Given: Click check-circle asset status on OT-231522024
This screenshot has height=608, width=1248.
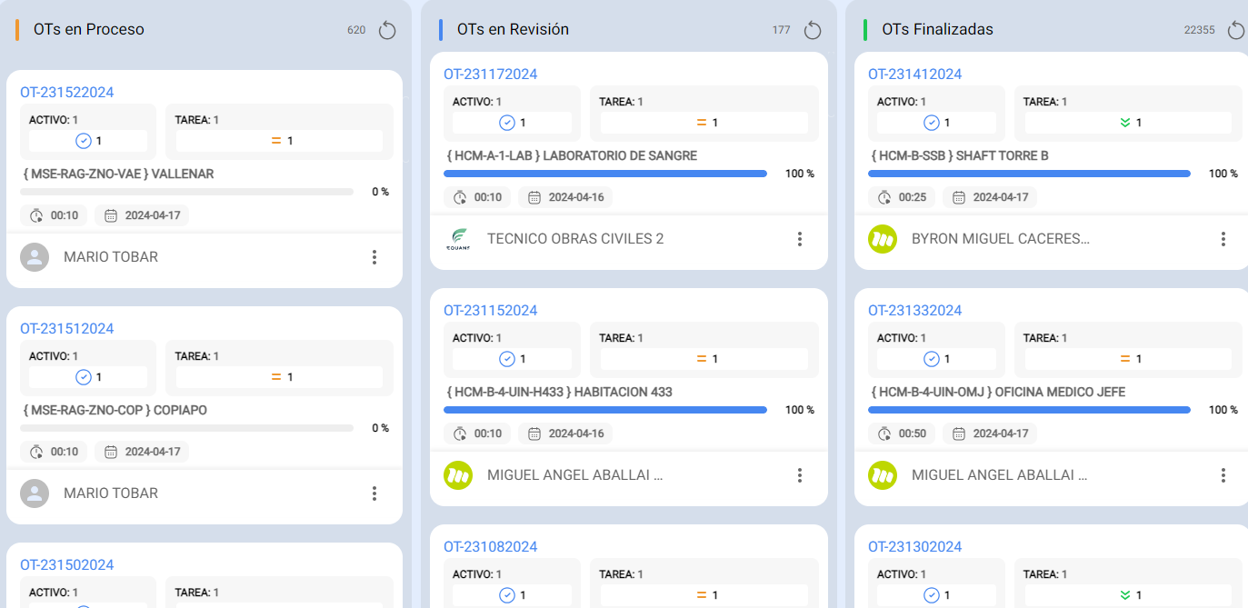Looking at the screenshot, I should (84, 141).
